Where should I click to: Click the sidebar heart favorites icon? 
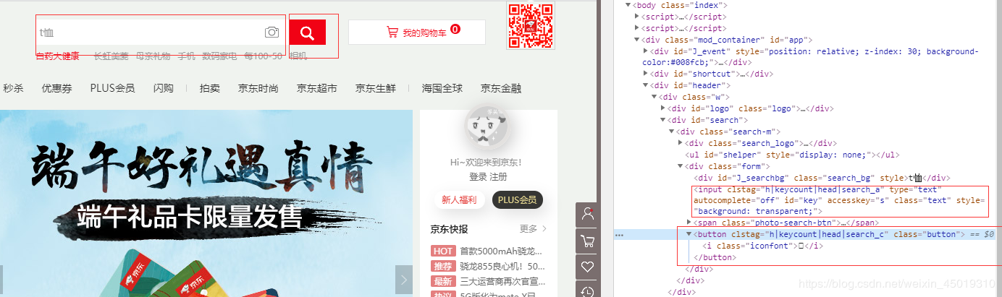(x=587, y=267)
